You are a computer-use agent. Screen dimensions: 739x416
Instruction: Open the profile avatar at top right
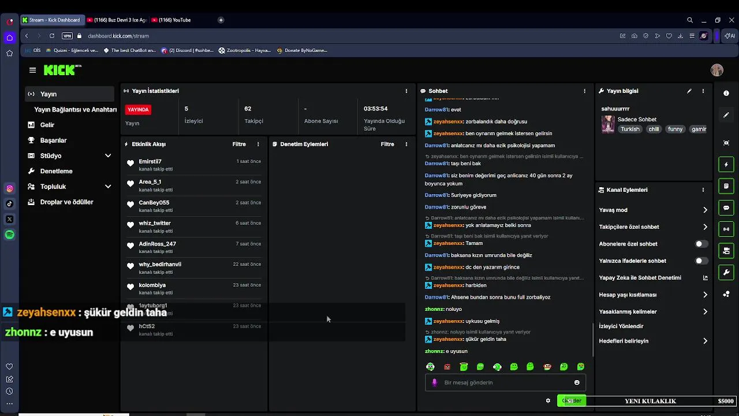point(717,70)
